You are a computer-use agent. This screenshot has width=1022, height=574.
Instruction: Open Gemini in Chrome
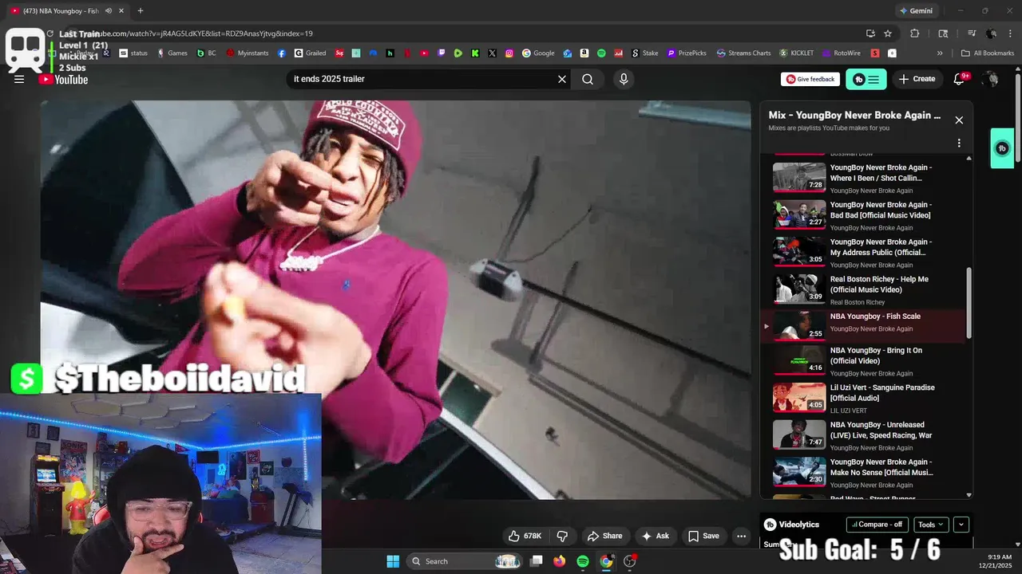pyautogui.click(x=916, y=11)
